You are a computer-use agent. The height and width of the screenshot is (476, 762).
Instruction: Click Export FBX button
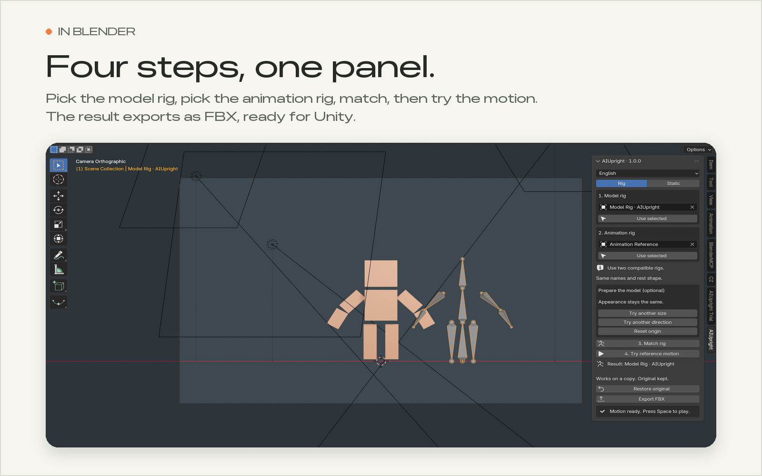tap(648, 399)
